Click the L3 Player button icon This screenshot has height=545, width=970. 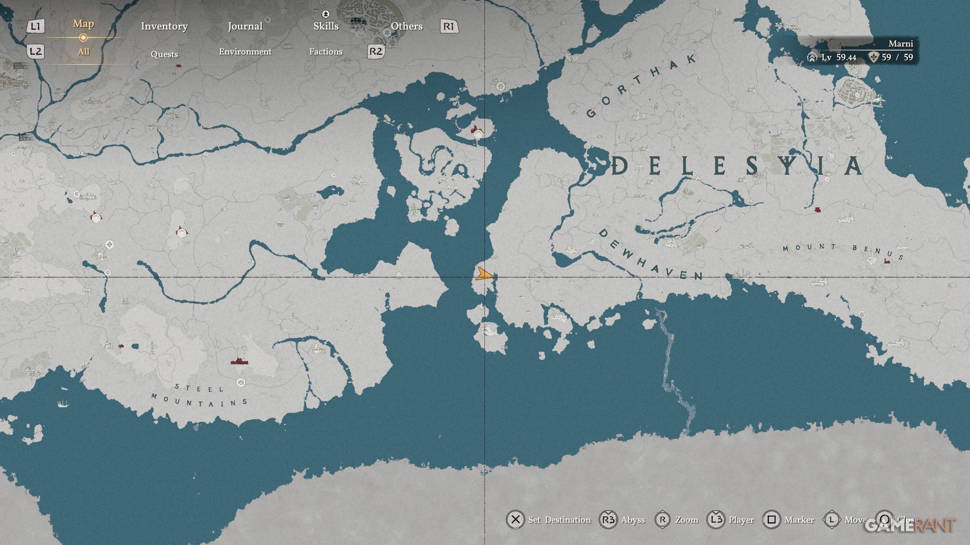tap(716, 520)
